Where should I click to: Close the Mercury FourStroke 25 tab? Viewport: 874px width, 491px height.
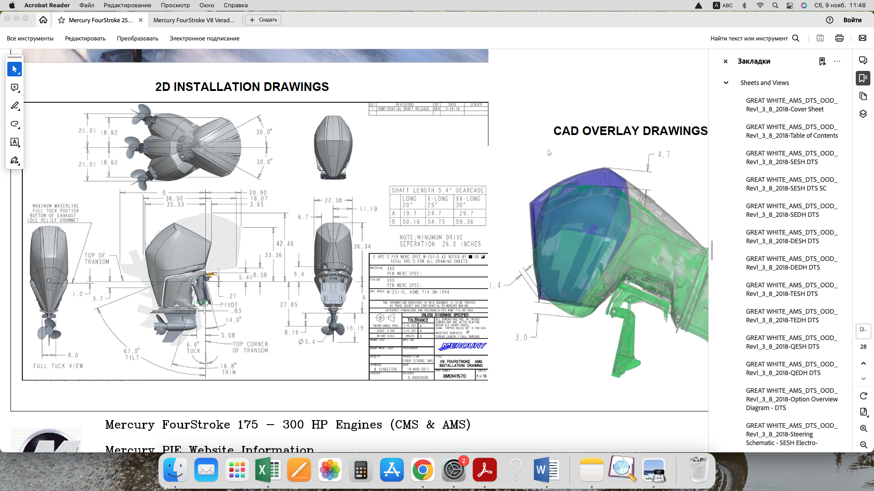(x=141, y=20)
